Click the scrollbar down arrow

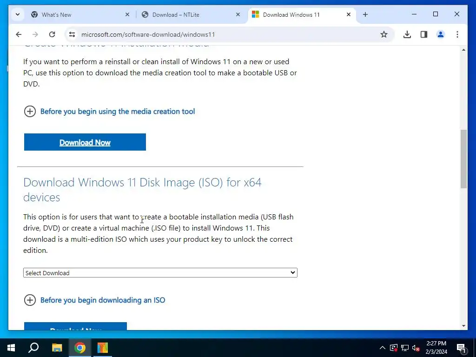(463, 326)
